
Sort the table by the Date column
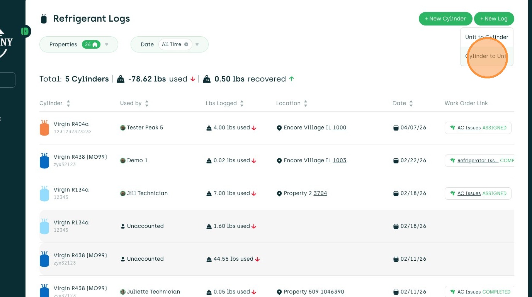[x=411, y=104]
